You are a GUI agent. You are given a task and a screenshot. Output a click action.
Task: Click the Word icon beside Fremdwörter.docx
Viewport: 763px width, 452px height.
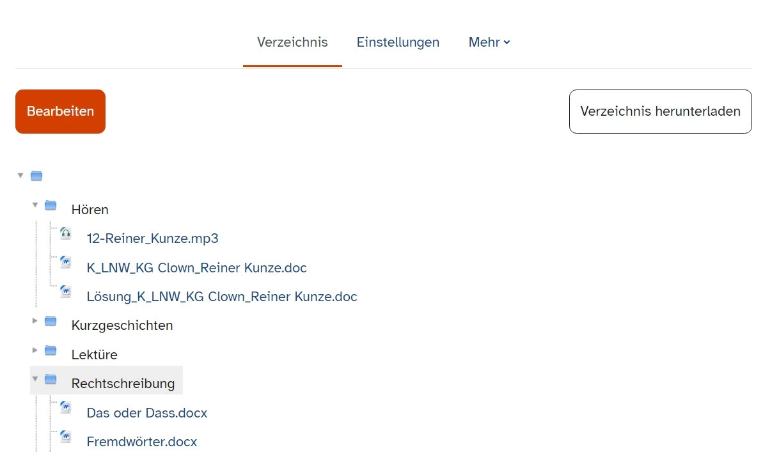(66, 437)
